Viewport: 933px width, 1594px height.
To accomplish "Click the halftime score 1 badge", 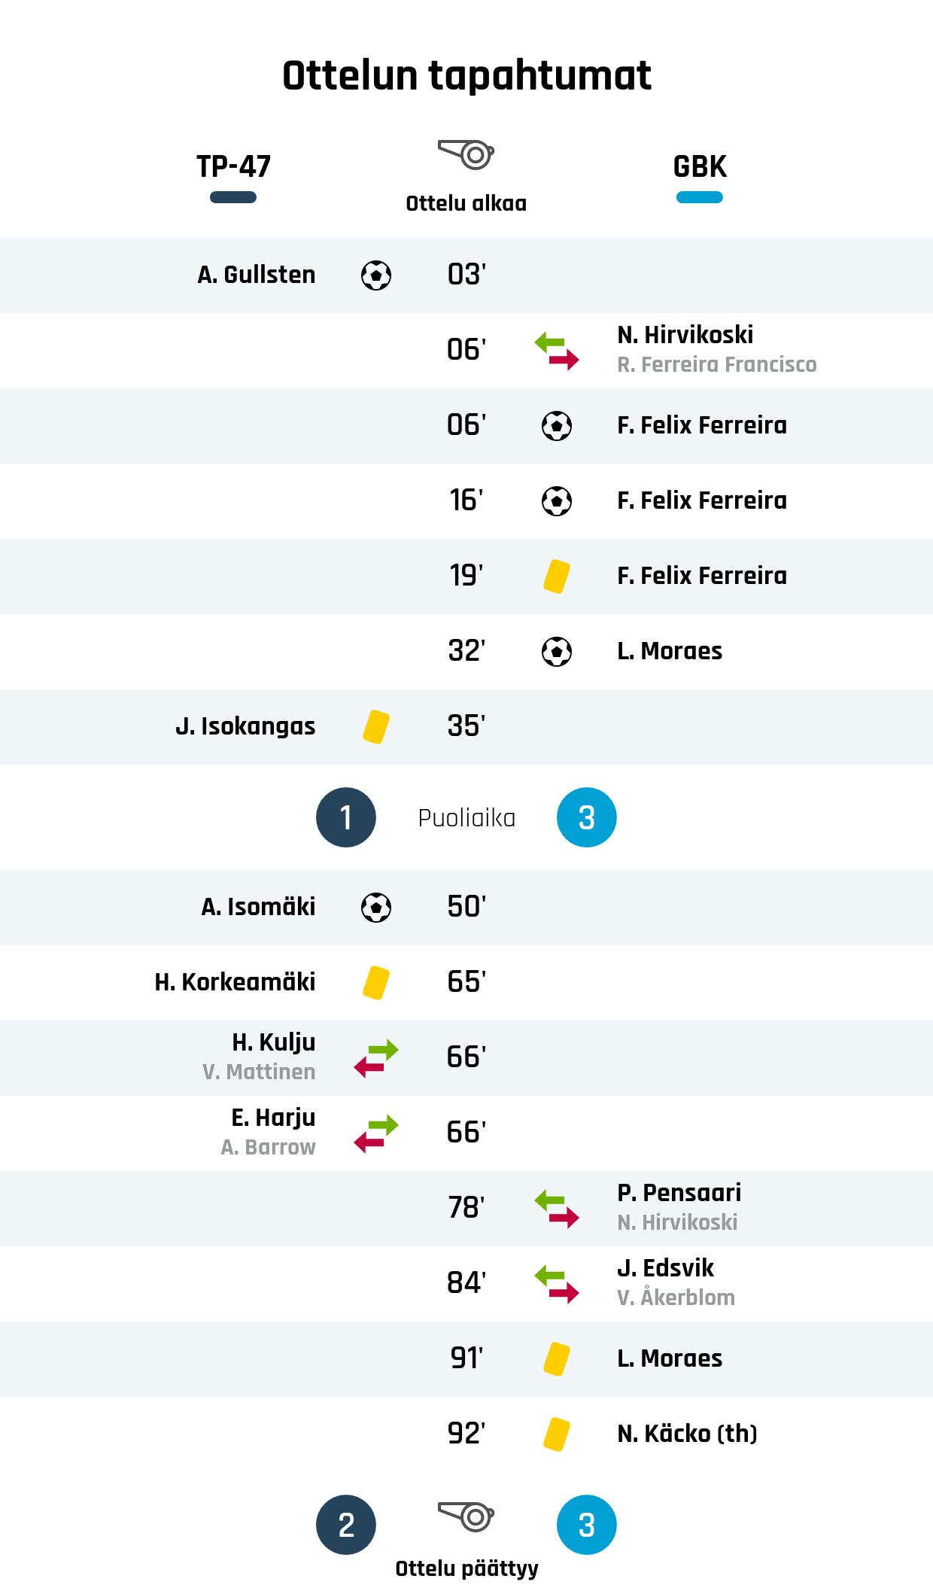I will (x=346, y=817).
